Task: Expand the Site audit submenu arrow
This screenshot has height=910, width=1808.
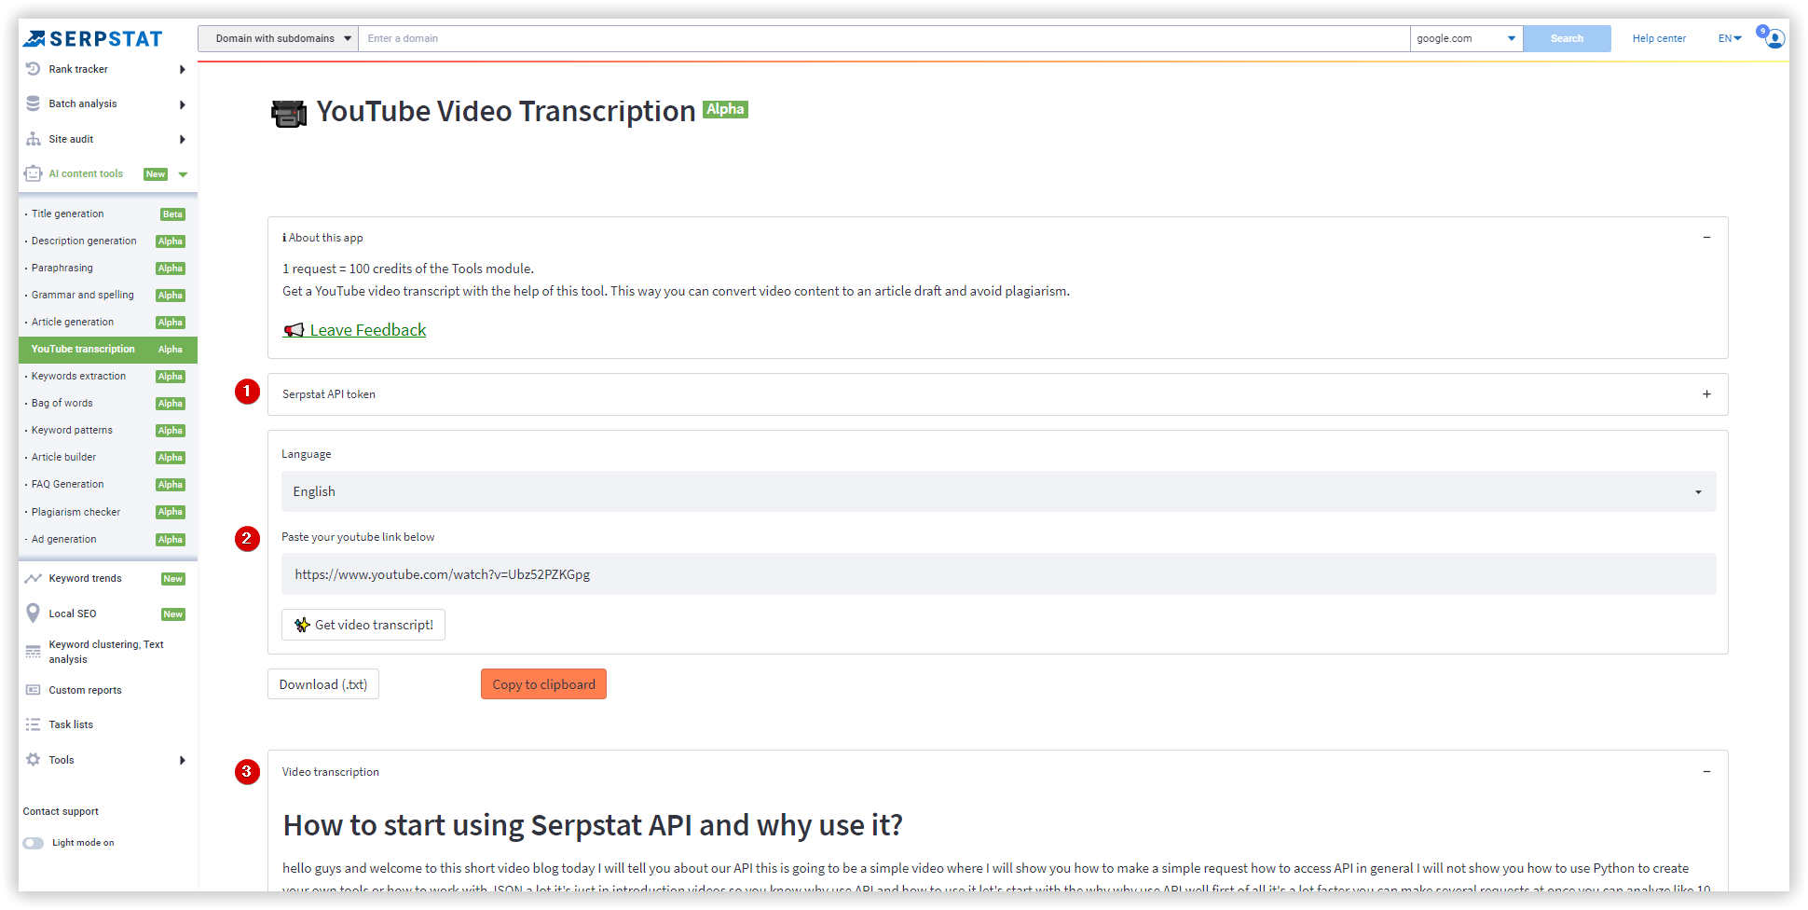Action: coord(183,139)
